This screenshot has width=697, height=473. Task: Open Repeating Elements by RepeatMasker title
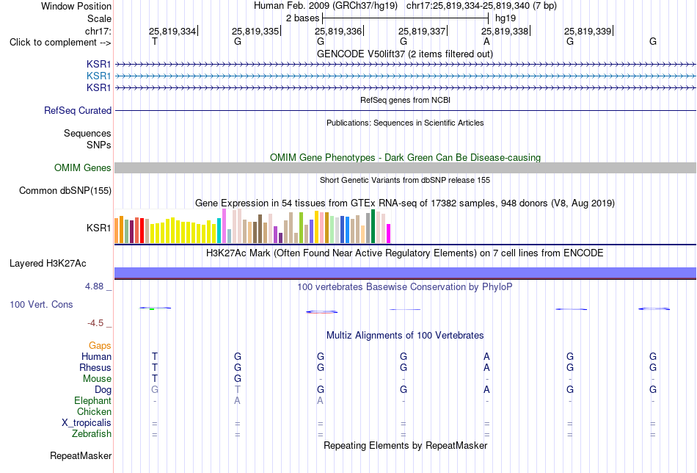click(x=405, y=445)
